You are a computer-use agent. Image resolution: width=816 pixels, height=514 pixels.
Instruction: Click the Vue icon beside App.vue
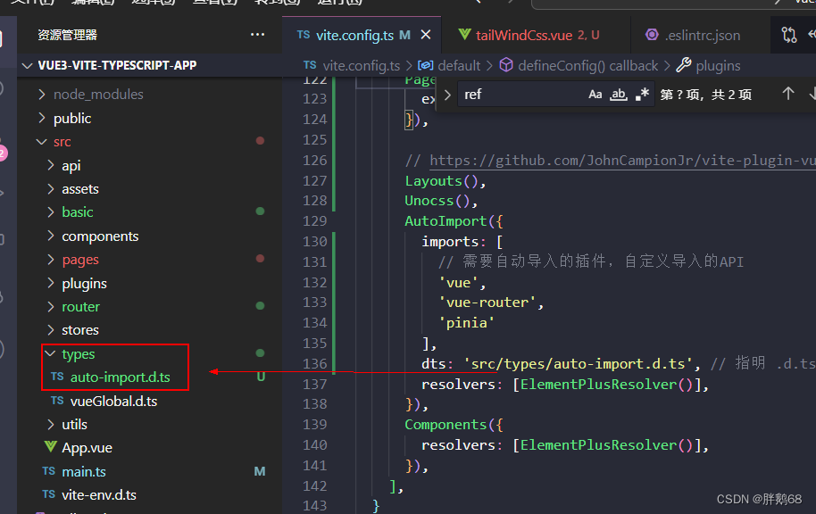click(x=51, y=447)
